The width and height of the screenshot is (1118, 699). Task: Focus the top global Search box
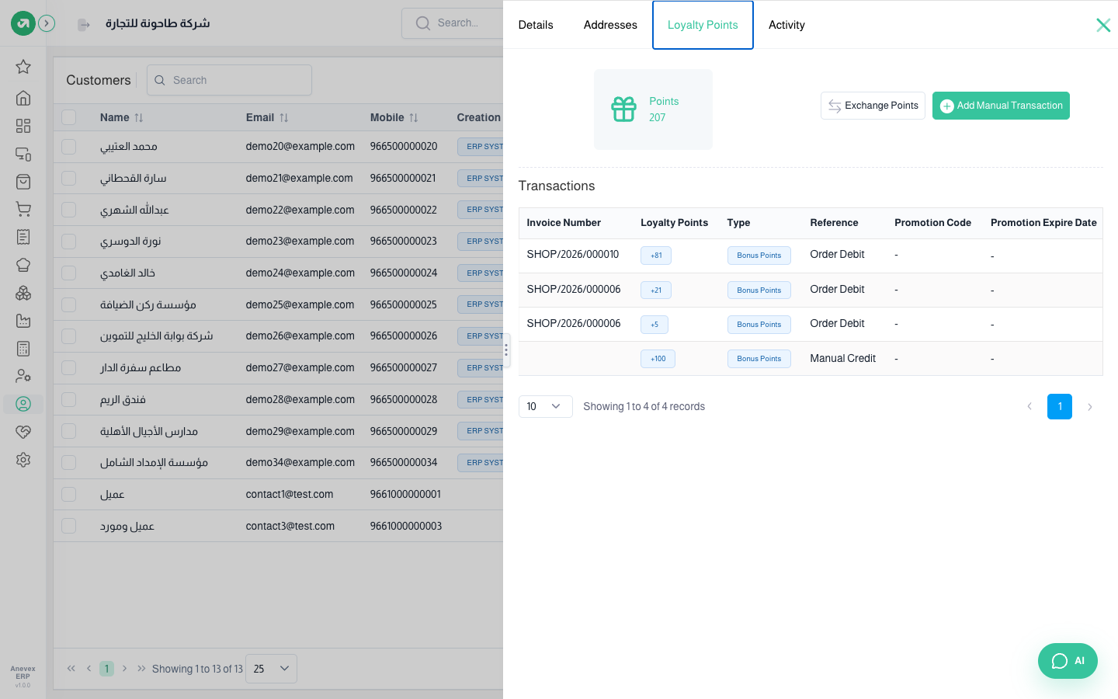click(x=453, y=23)
